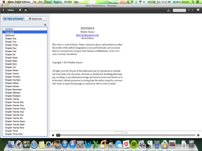Add a bookmark with the bookmark icon
This screenshot has height=151, width=202.
point(20,10)
